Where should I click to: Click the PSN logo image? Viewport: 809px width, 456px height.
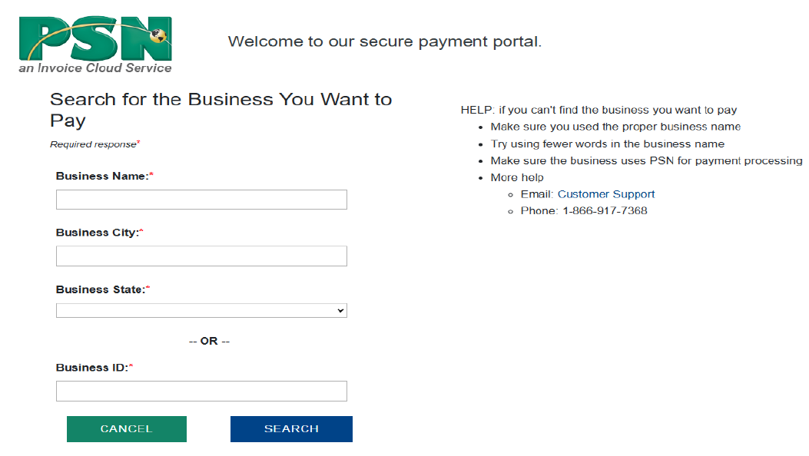[x=95, y=38]
